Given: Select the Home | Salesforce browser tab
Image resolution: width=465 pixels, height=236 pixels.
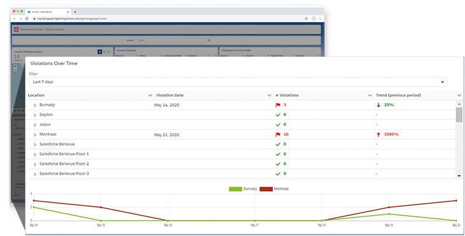Looking at the screenshot, I should point(48,12).
